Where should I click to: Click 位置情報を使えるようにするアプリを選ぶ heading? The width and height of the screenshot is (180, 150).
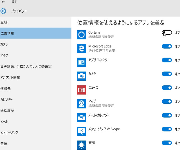[121, 22]
